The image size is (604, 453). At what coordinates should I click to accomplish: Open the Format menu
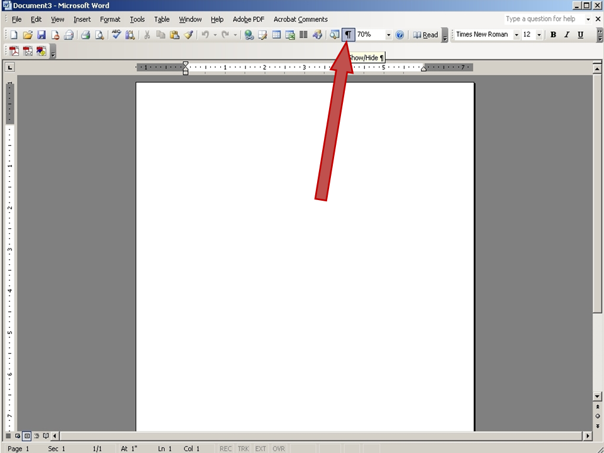point(110,19)
